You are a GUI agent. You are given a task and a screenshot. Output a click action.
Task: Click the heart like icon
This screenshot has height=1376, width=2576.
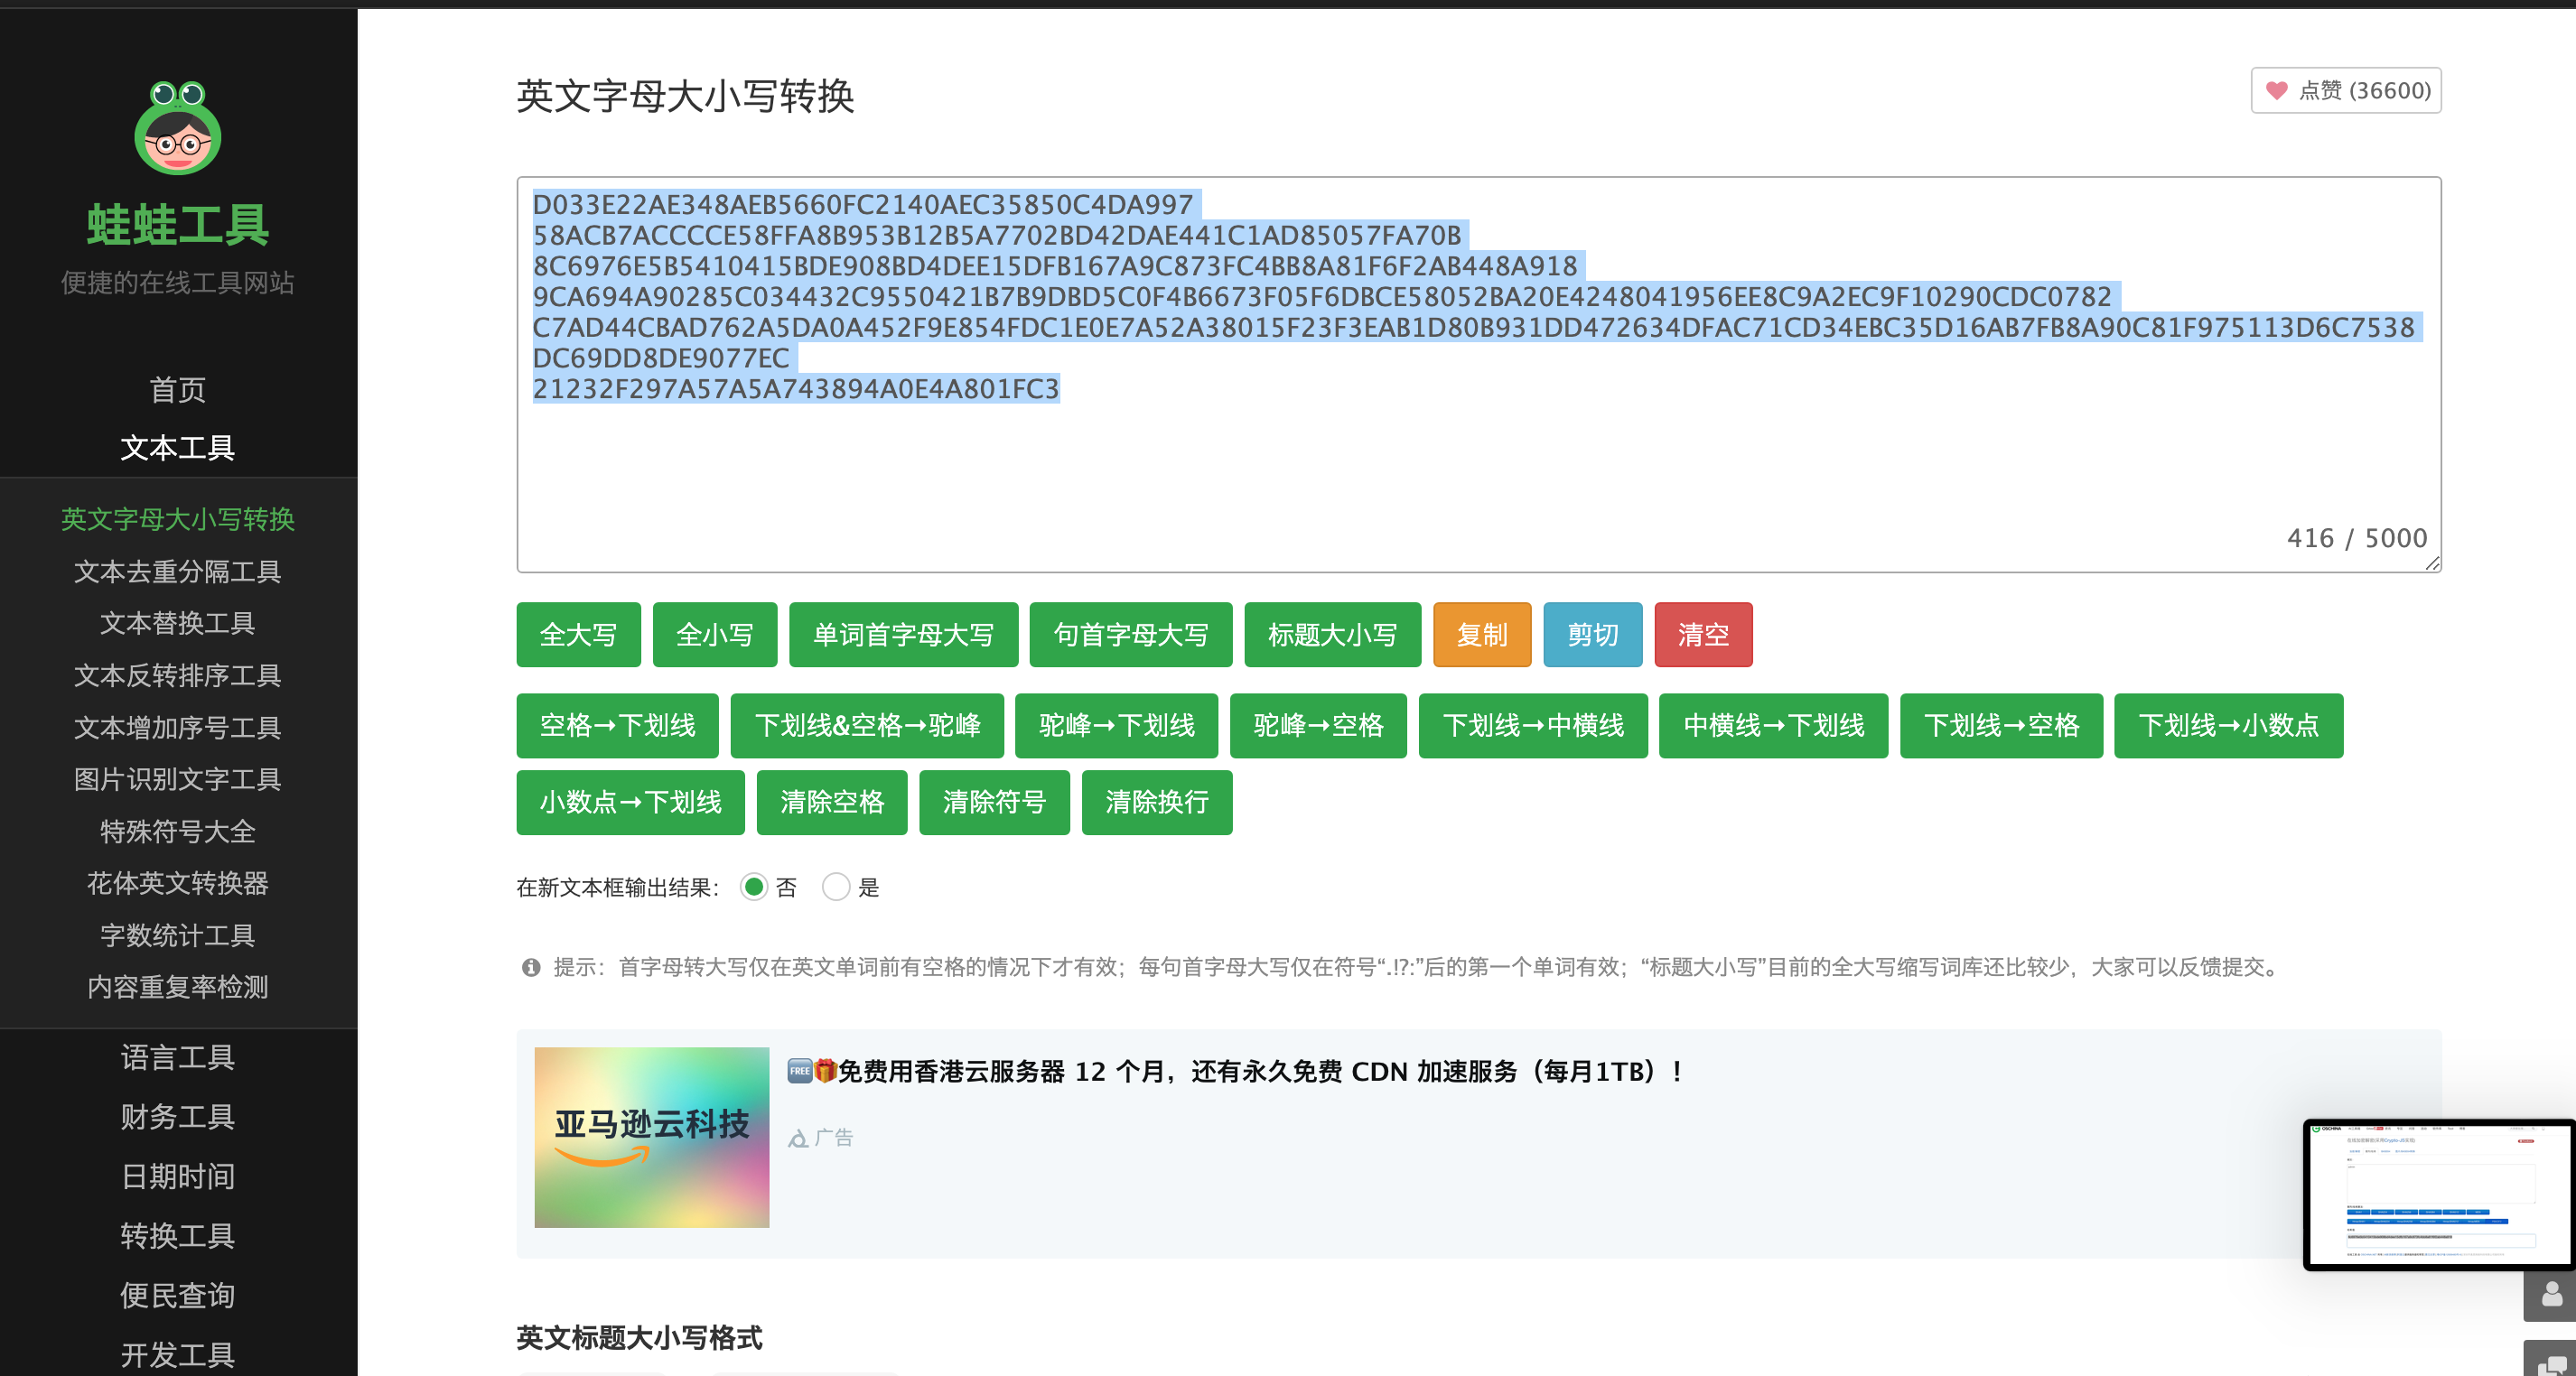[2277, 91]
